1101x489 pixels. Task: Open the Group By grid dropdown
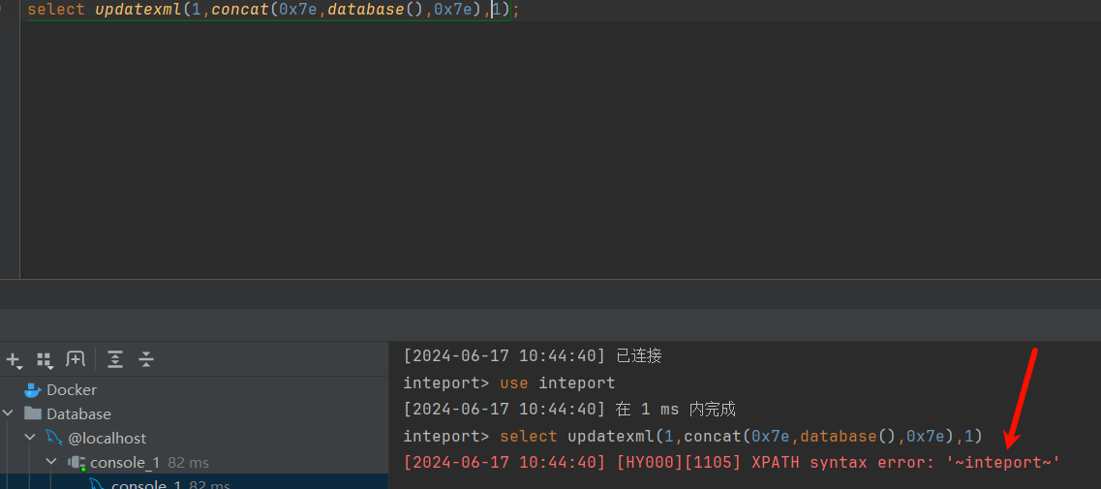(45, 360)
